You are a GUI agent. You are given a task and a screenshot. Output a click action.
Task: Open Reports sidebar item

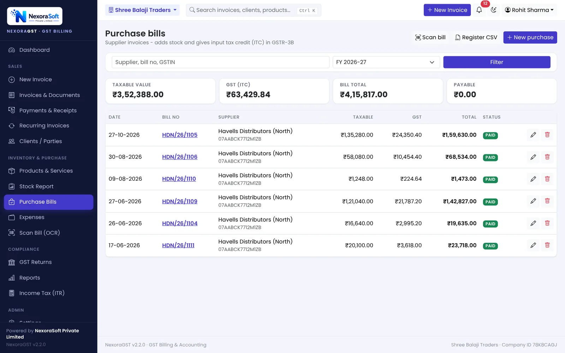(x=48, y=278)
